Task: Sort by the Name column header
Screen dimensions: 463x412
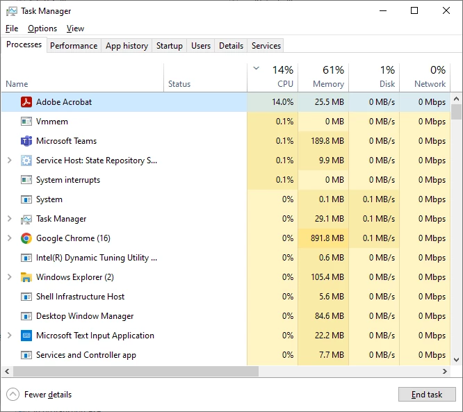Action: tap(83, 77)
